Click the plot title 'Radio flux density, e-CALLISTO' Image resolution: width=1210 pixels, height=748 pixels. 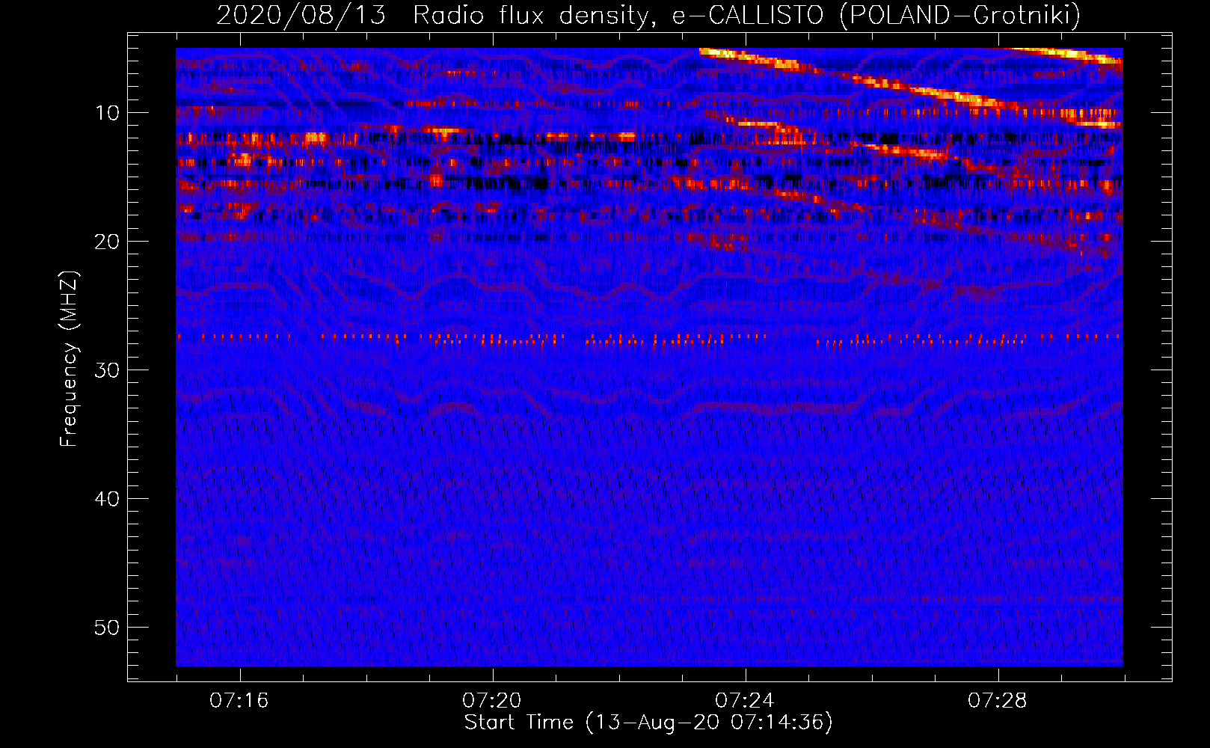[618, 16]
